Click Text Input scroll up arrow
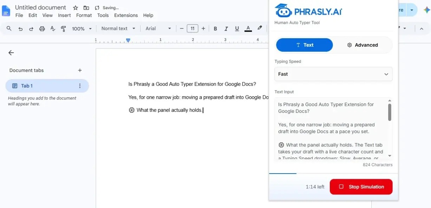This screenshot has height=208, width=431. point(390,100)
